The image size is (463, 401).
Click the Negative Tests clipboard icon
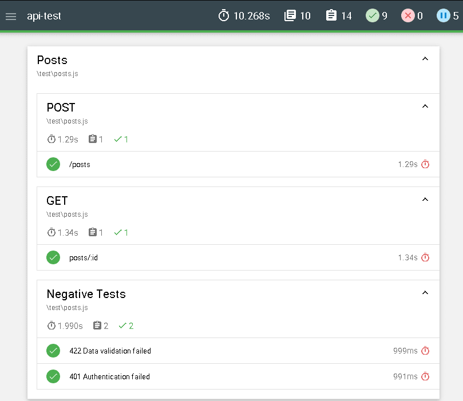point(97,325)
